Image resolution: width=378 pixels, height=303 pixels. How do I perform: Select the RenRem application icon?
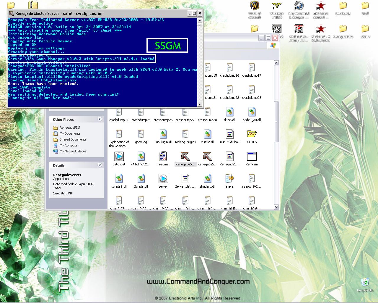coord(252,156)
